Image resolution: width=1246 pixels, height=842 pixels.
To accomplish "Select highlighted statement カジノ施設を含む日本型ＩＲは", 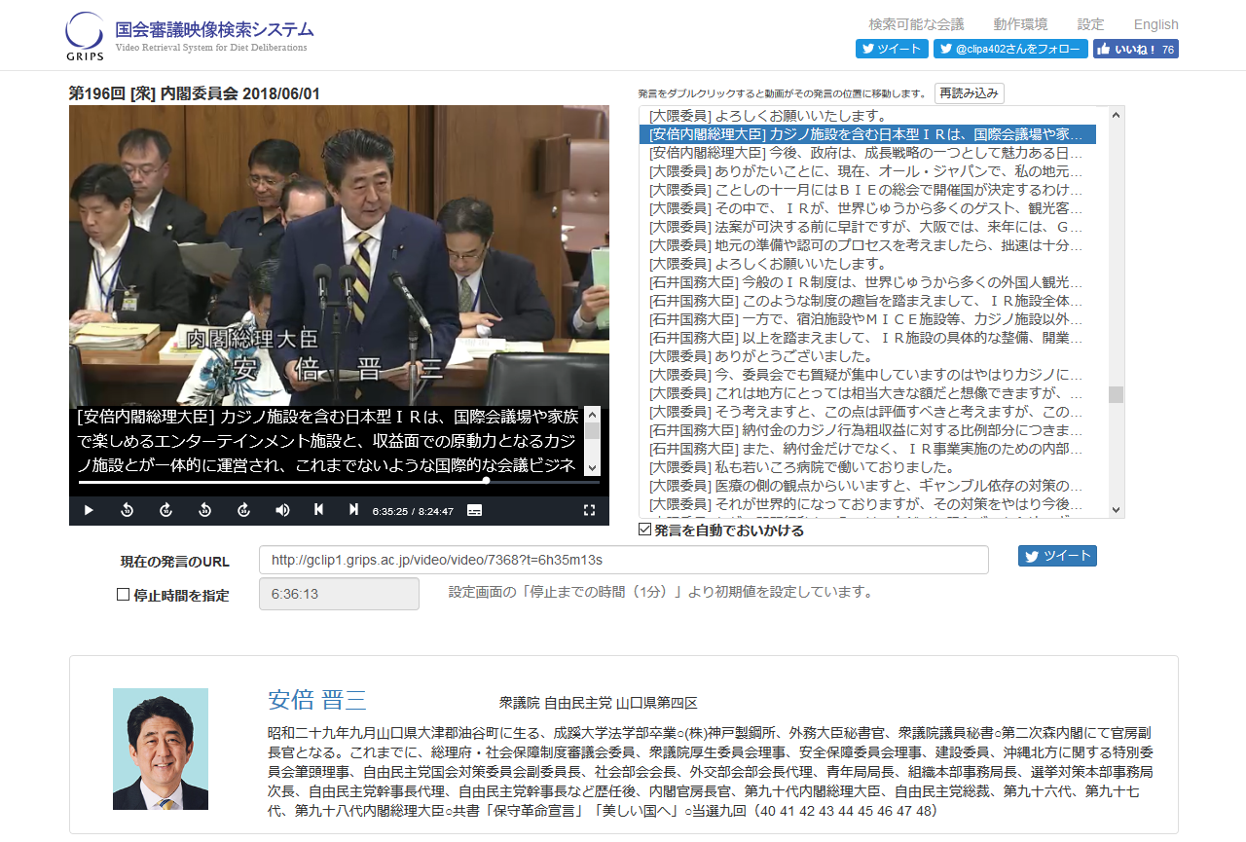I will pyautogui.click(x=867, y=134).
